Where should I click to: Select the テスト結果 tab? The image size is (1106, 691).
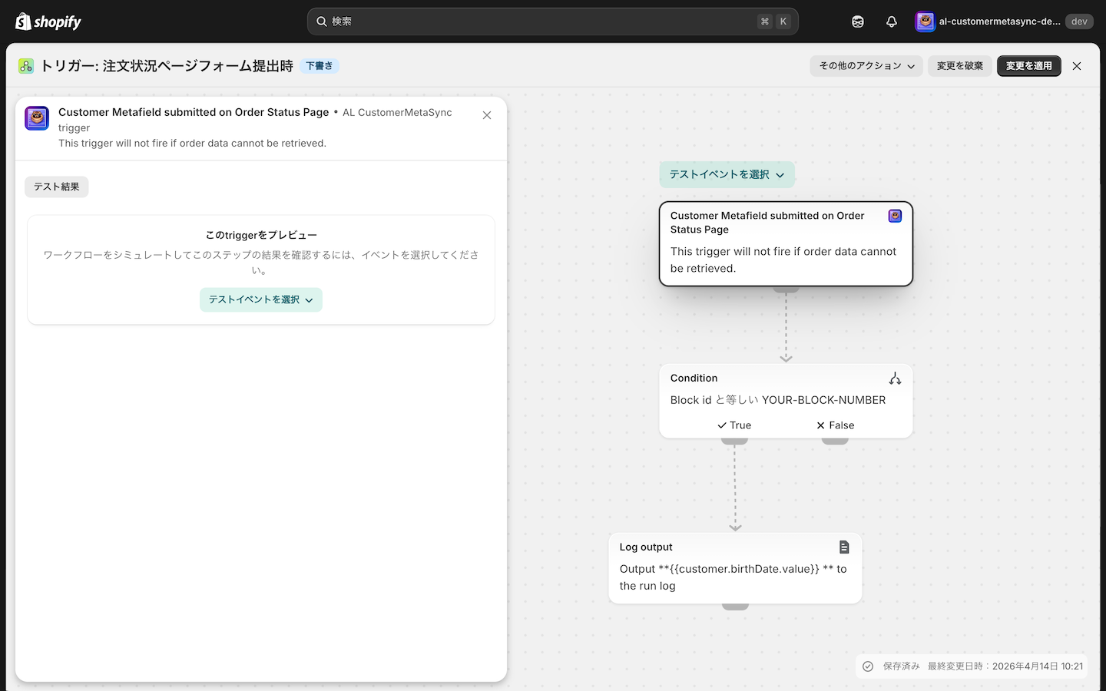[x=57, y=187]
